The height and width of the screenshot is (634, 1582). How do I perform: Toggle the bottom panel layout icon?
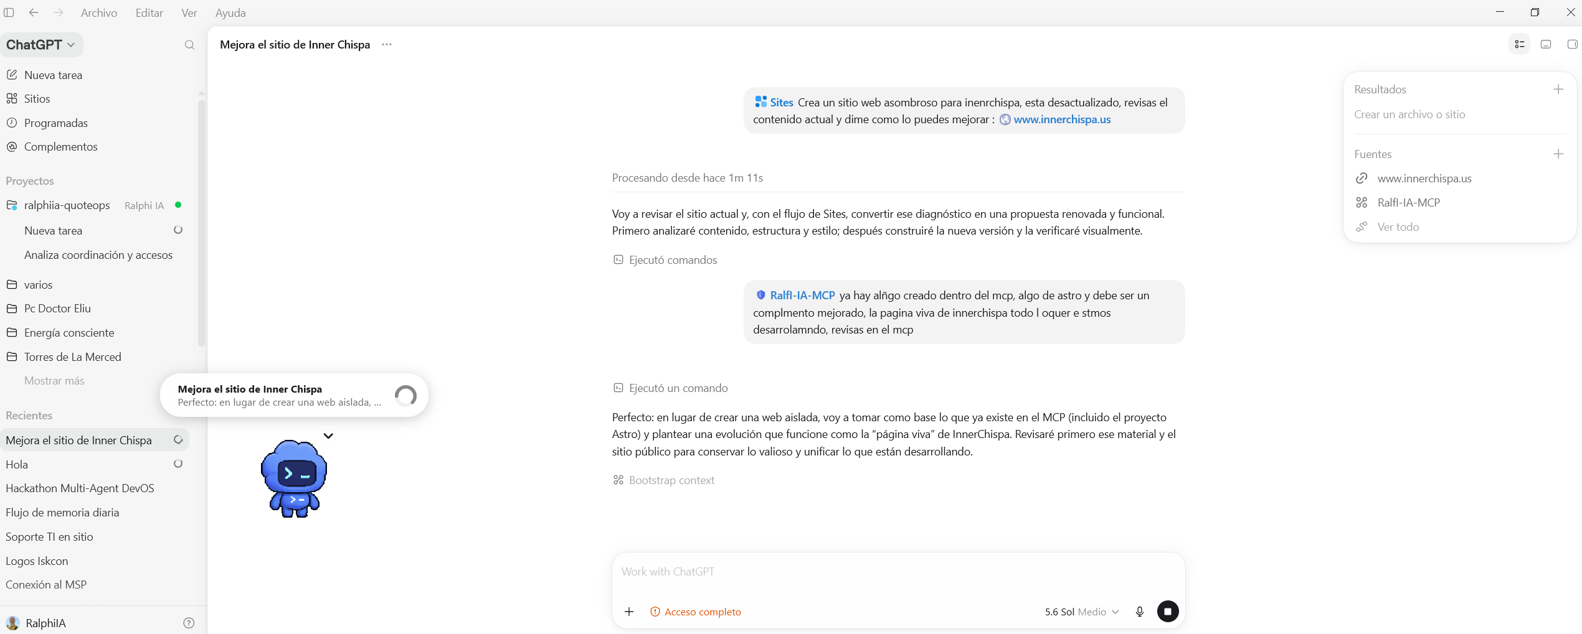(1546, 44)
